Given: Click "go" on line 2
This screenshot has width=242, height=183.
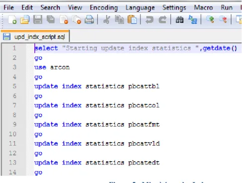Looking at the screenshot, I should click(x=38, y=58).
